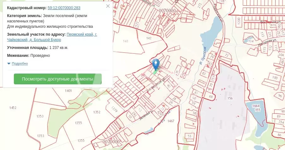Click the Межевание: Проведено text
Viewport: 285px width, 150px height.
pyautogui.click(x=28, y=56)
